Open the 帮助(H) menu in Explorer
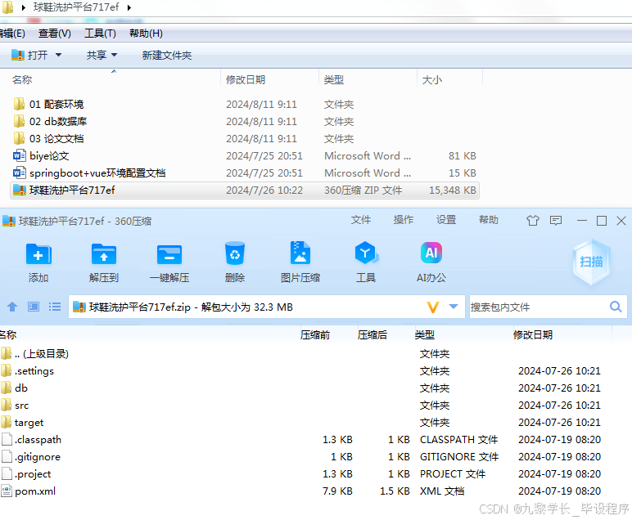The width and height of the screenshot is (632, 520). (x=146, y=34)
